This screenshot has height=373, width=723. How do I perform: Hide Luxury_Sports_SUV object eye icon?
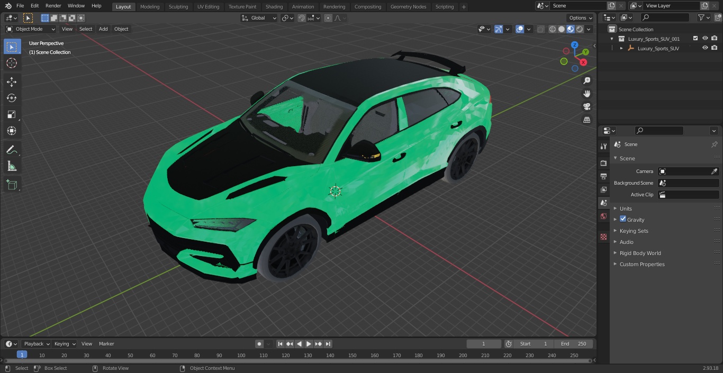(705, 48)
